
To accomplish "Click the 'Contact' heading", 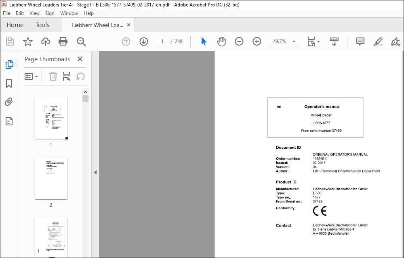I will coord(284,225).
